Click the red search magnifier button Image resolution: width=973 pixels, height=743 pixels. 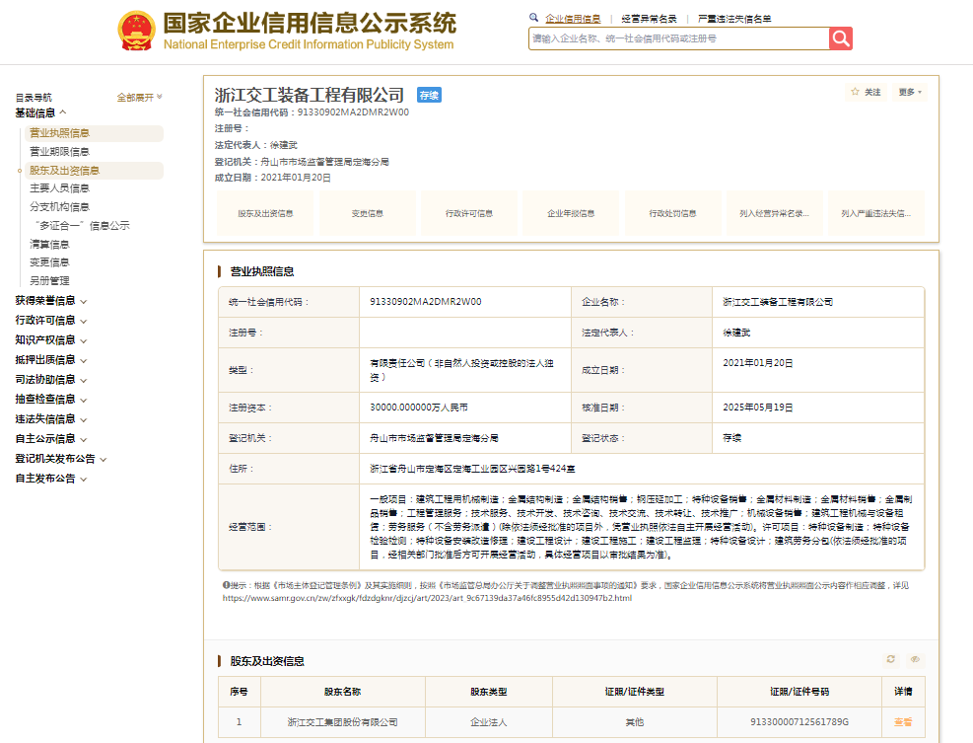840,38
